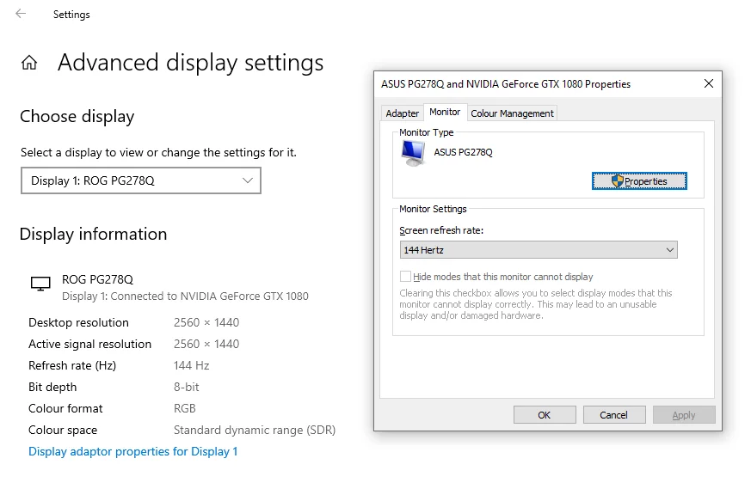The width and height of the screenshot is (751, 495).
Task: Open Settings home via house icon
Action: tap(29, 62)
